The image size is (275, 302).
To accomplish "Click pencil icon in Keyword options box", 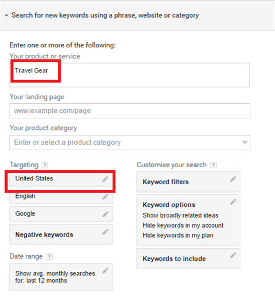I will pyautogui.click(x=233, y=202).
